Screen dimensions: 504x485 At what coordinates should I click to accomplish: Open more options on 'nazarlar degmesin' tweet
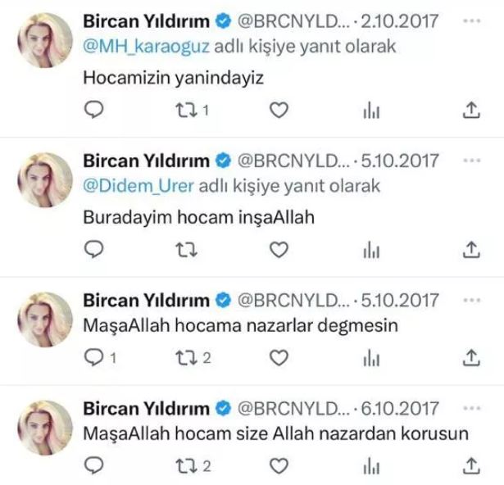(471, 300)
